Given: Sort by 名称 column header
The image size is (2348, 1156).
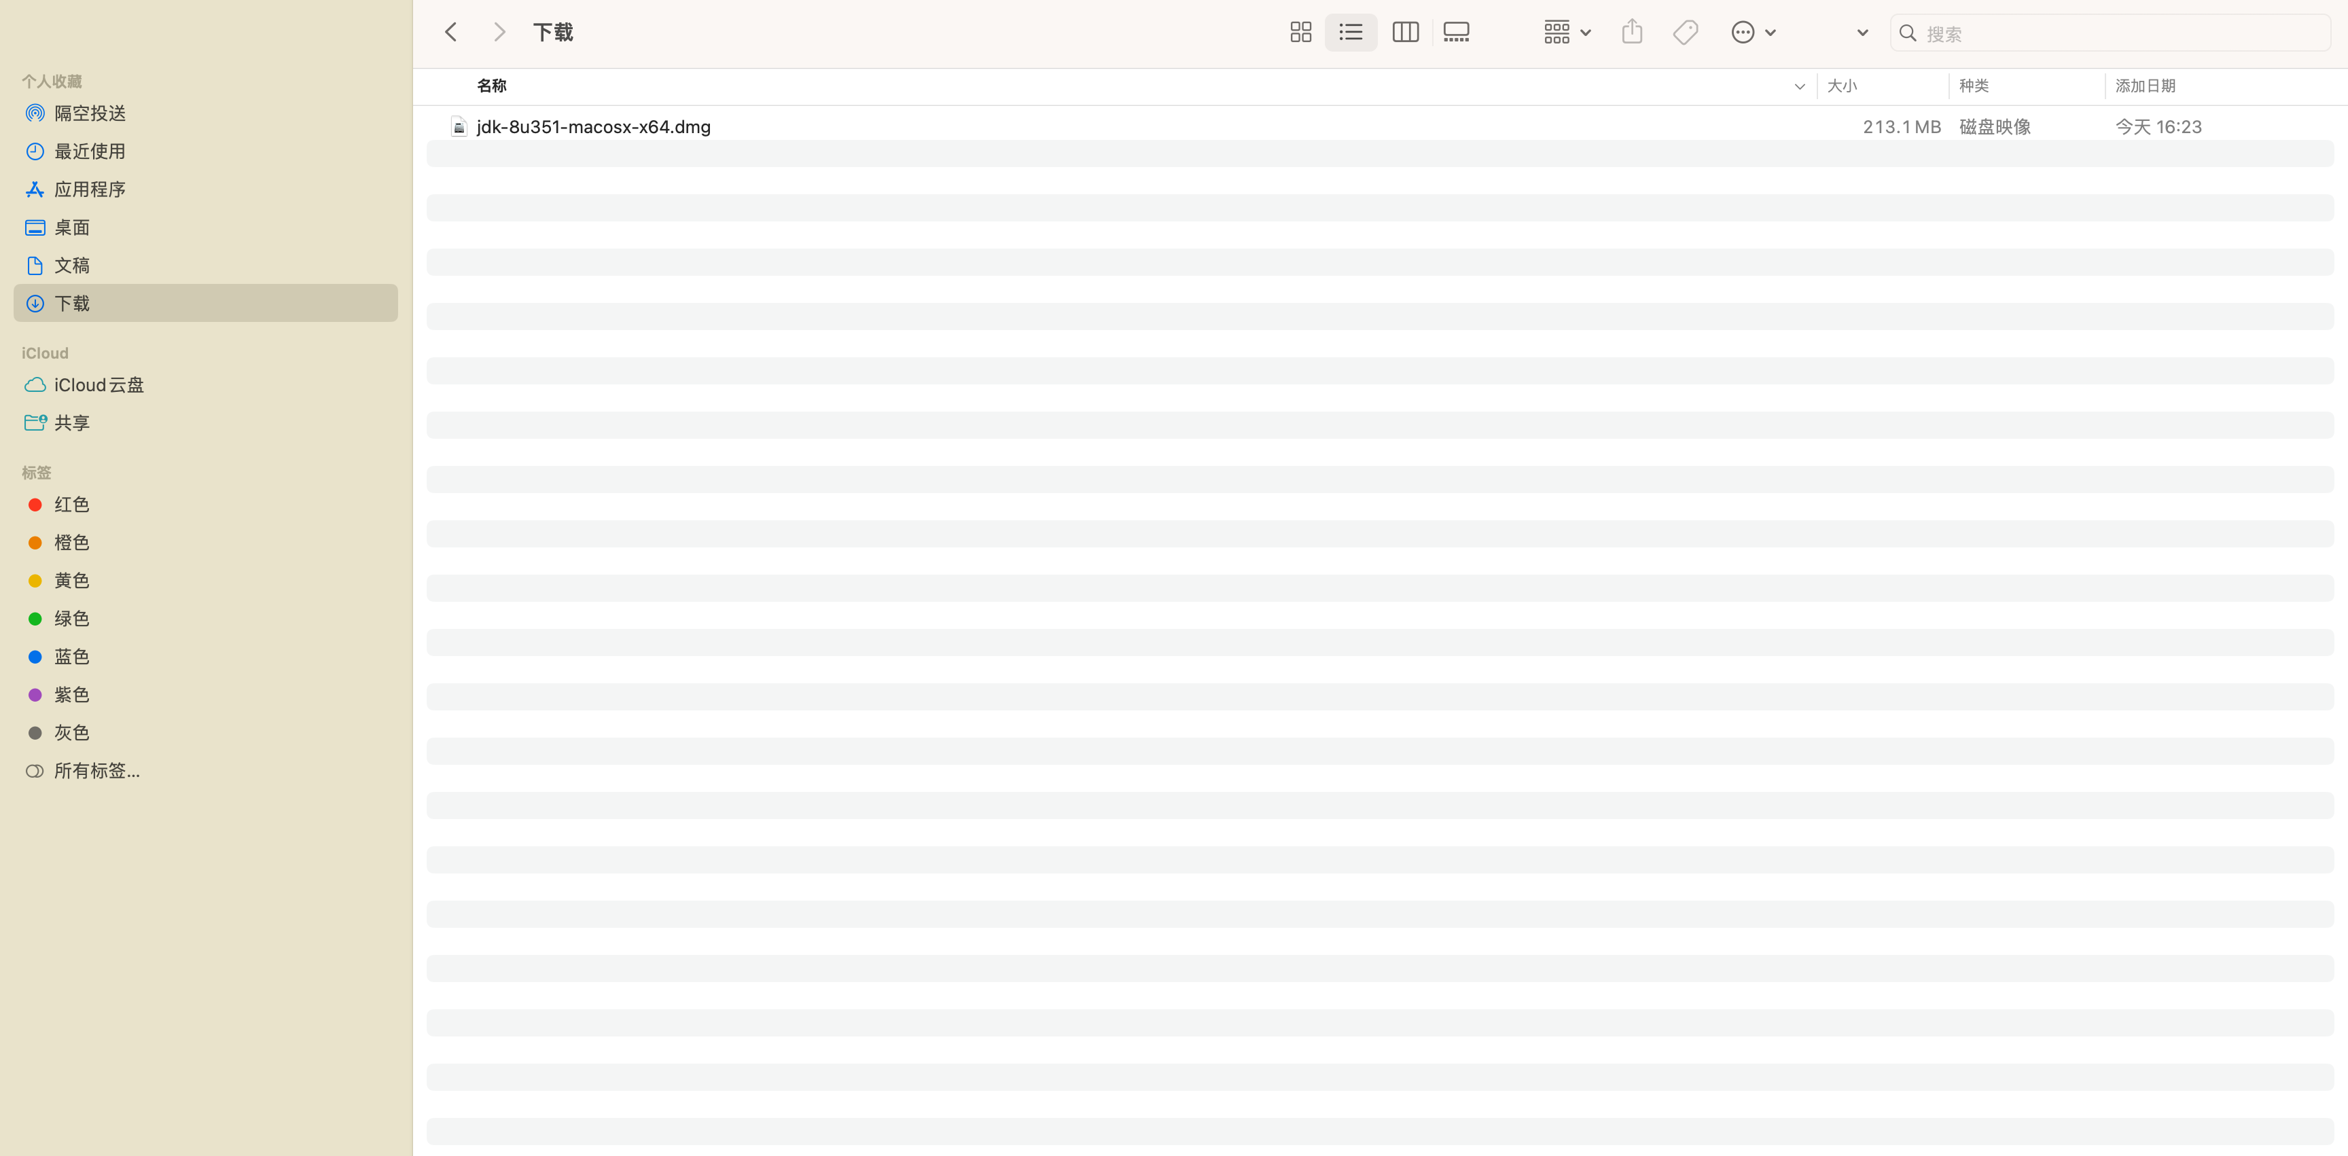Looking at the screenshot, I should (492, 86).
